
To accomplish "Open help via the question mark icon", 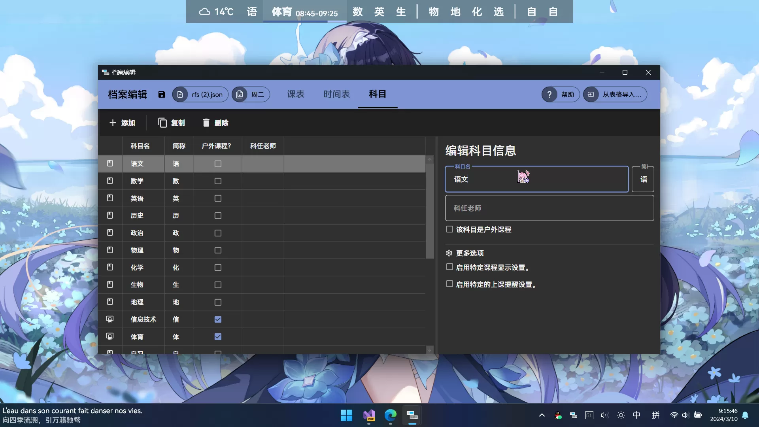I will [550, 94].
